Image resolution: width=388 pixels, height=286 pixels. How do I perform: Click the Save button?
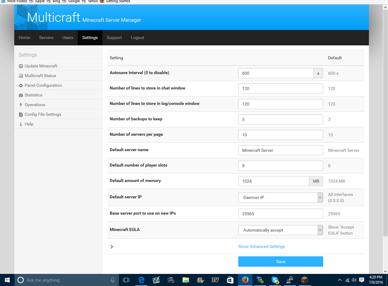(x=280, y=261)
